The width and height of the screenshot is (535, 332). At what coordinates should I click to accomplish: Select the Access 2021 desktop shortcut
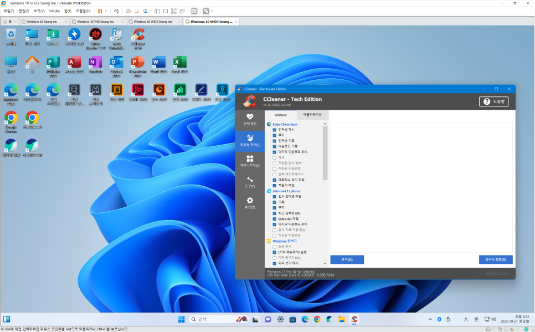[74, 65]
